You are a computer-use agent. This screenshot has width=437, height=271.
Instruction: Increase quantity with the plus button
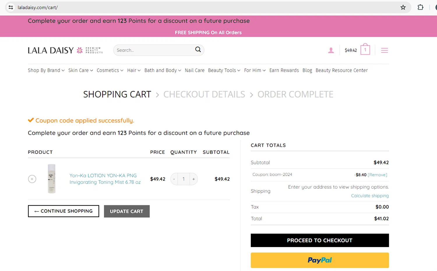[x=193, y=179]
